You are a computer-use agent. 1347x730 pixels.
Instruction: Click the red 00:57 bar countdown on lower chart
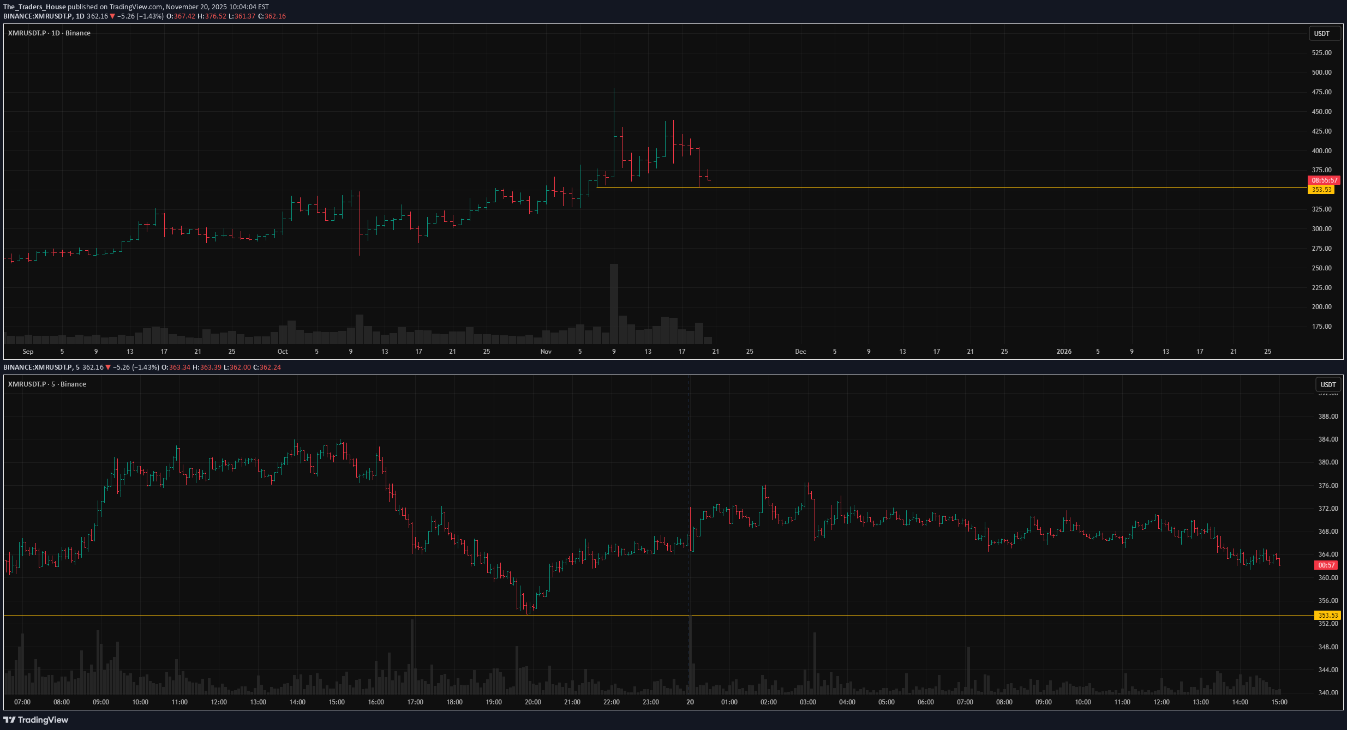[1326, 565]
